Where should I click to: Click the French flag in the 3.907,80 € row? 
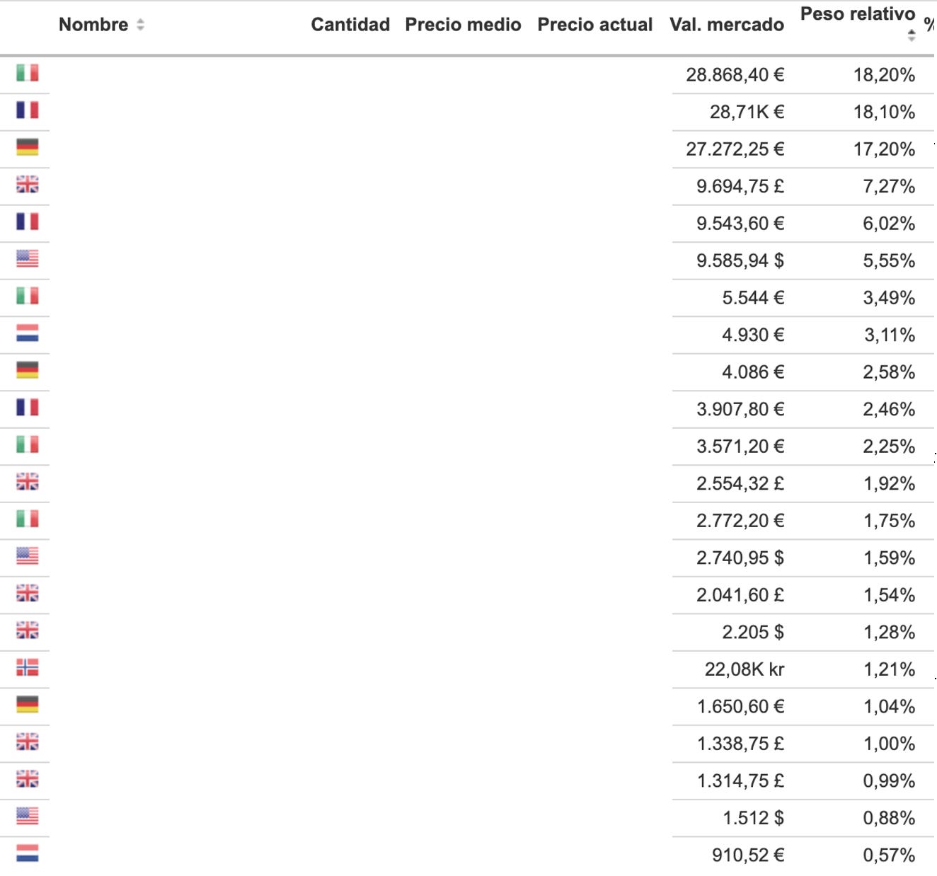pyautogui.click(x=28, y=407)
